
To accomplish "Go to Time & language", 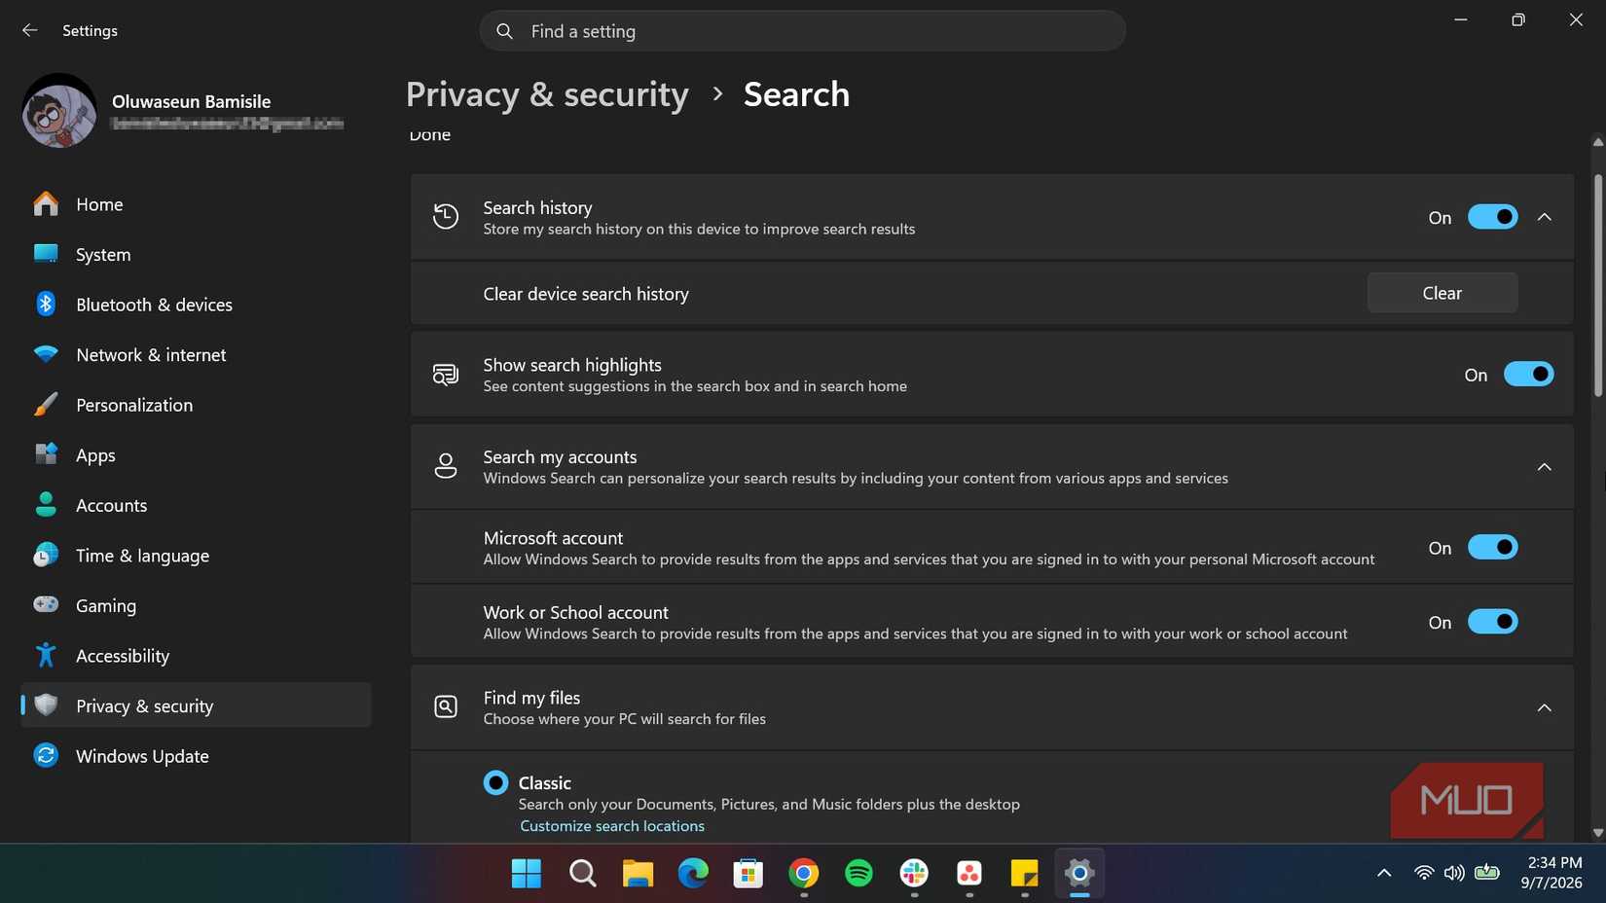I will click(x=196, y=556).
